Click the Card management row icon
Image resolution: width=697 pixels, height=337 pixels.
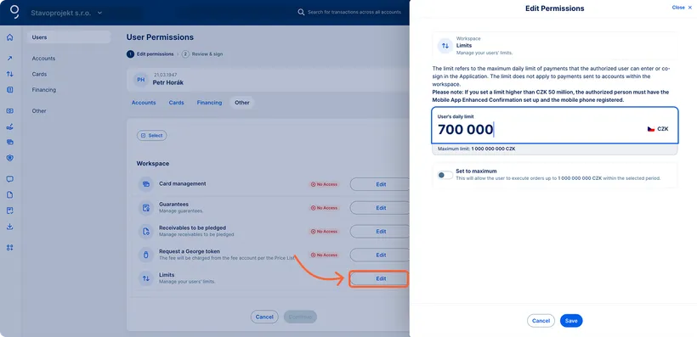145,184
